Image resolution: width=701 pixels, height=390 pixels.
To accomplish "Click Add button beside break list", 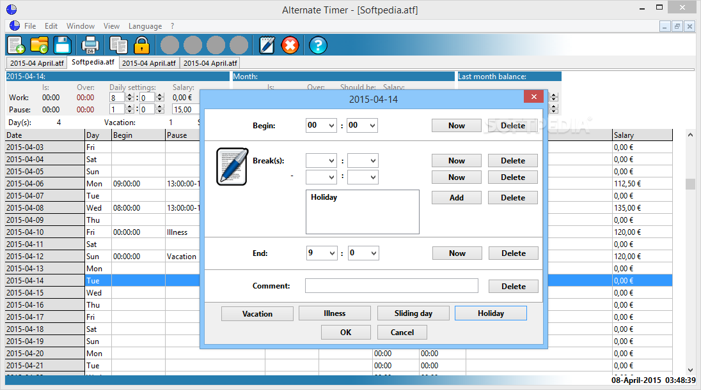I will point(457,198).
